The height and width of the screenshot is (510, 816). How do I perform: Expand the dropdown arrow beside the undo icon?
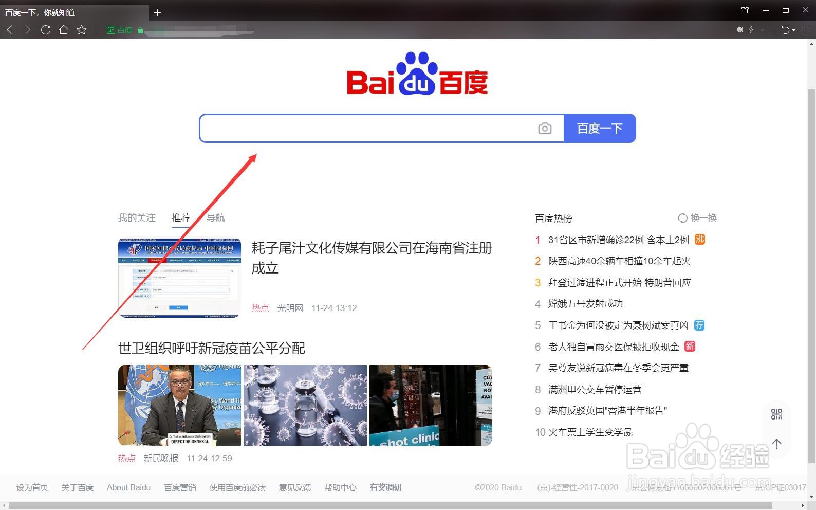pos(794,30)
